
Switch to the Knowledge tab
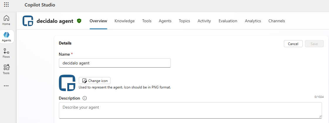(x=125, y=21)
